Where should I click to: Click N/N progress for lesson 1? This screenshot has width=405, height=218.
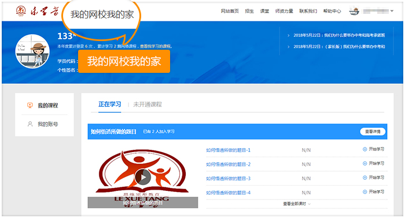pos(306,150)
